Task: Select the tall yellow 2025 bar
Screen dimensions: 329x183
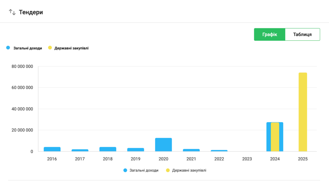Action: [303, 112]
